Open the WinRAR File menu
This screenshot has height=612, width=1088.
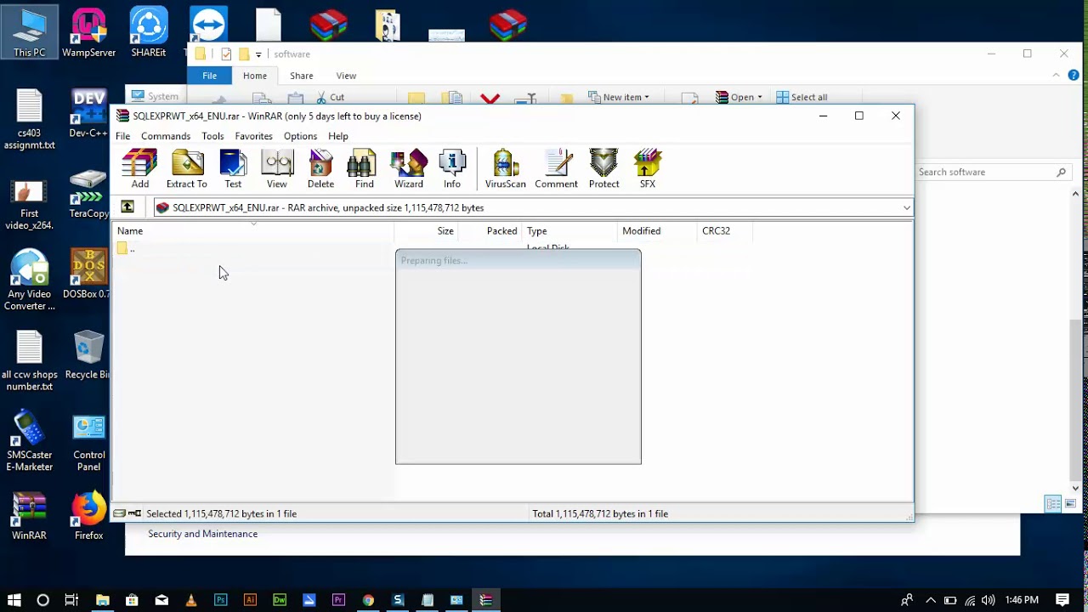pyautogui.click(x=123, y=136)
